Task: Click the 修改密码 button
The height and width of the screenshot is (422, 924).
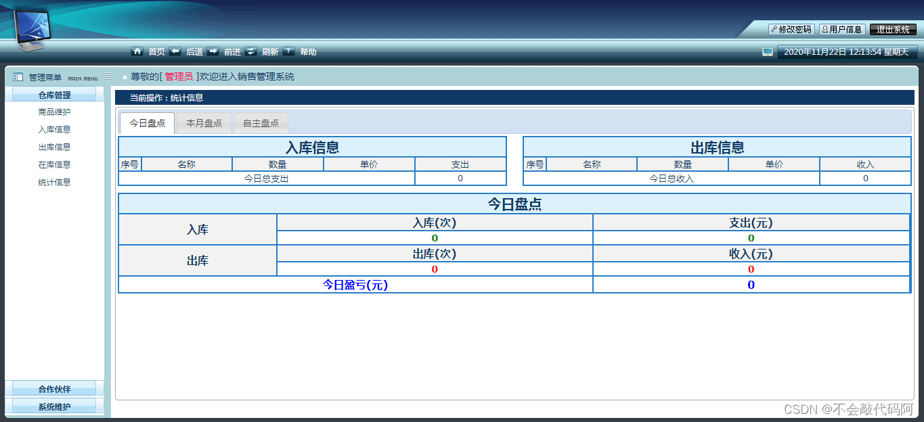Action: tap(791, 30)
